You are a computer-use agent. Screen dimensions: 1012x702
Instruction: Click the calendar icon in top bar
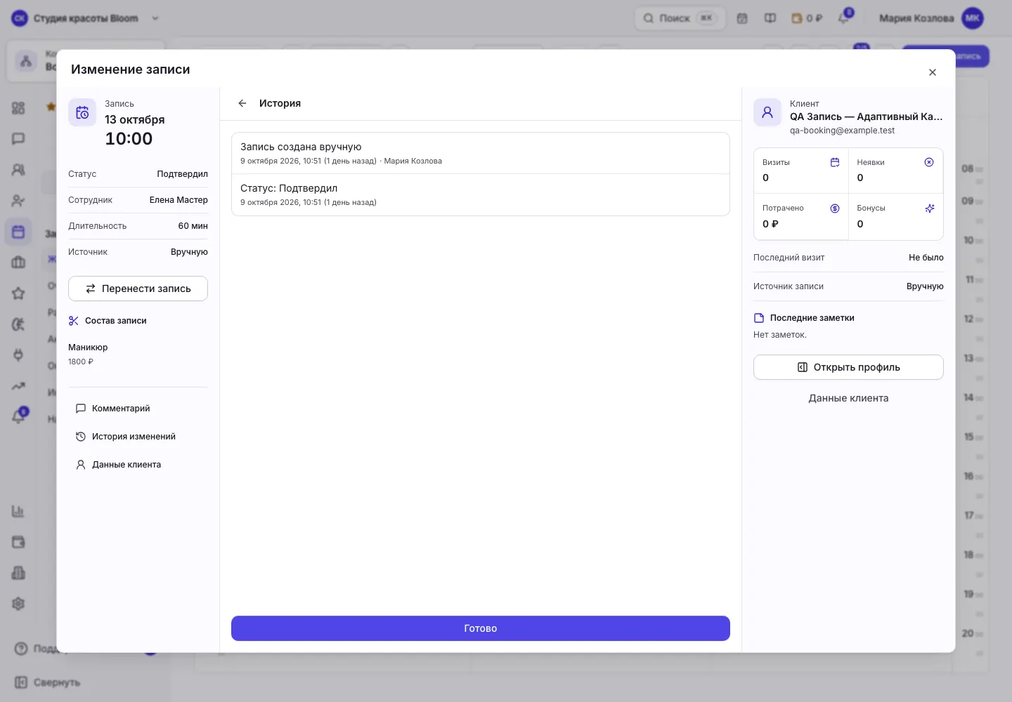742,18
